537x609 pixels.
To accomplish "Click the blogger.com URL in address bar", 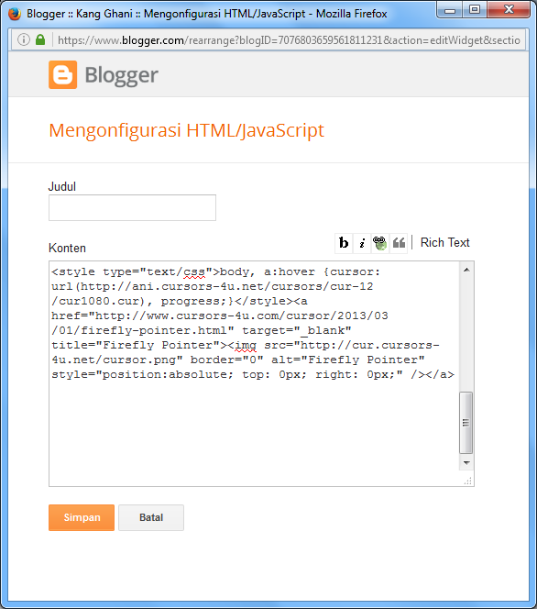I will point(289,40).
